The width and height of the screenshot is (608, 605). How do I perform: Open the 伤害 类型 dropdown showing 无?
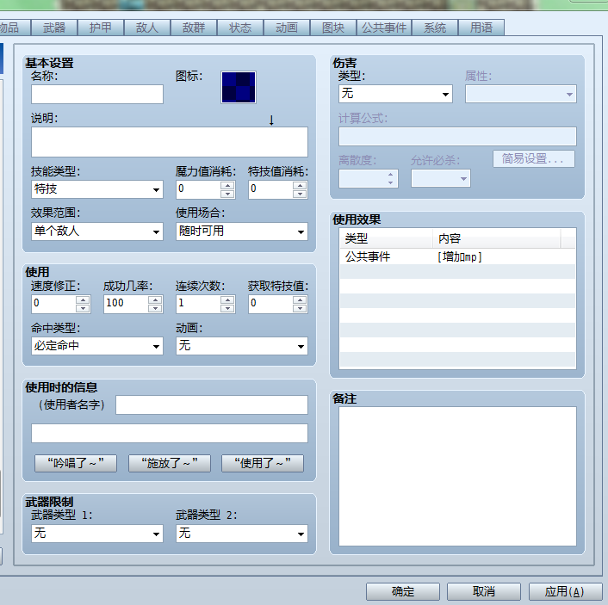pos(395,94)
